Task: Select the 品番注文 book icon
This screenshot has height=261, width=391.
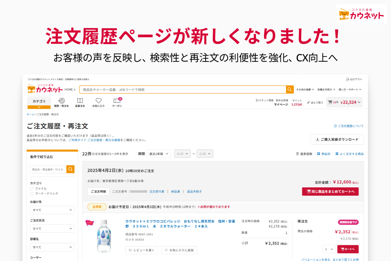Action: pyautogui.click(x=80, y=102)
